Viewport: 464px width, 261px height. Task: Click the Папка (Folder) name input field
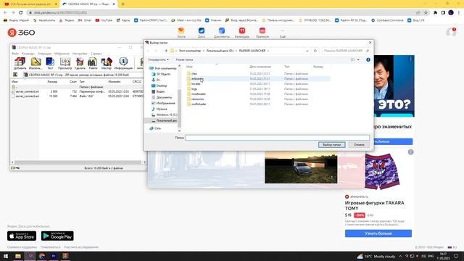(277, 138)
